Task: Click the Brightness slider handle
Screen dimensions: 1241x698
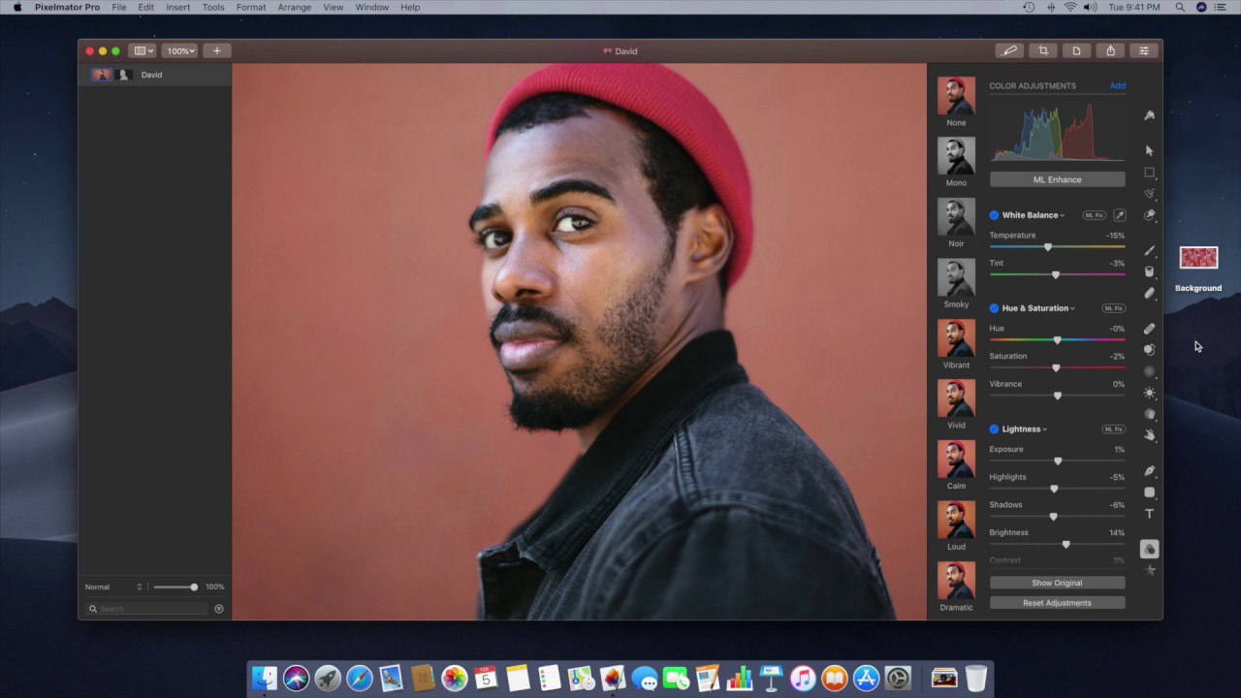Action: tap(1066, 544)
